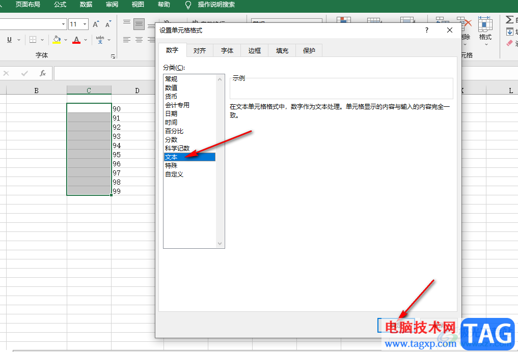Click category list scroll up arrow
This screenshot has height=352, width=518.
point(220,79)
